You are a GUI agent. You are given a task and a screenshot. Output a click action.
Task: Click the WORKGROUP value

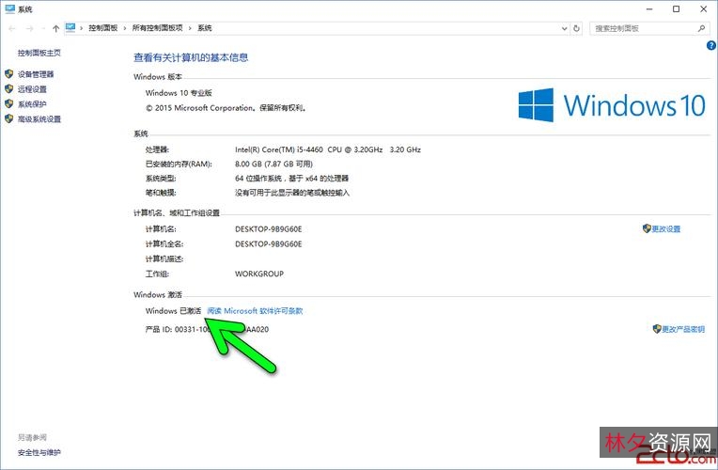tap(259, 274)
